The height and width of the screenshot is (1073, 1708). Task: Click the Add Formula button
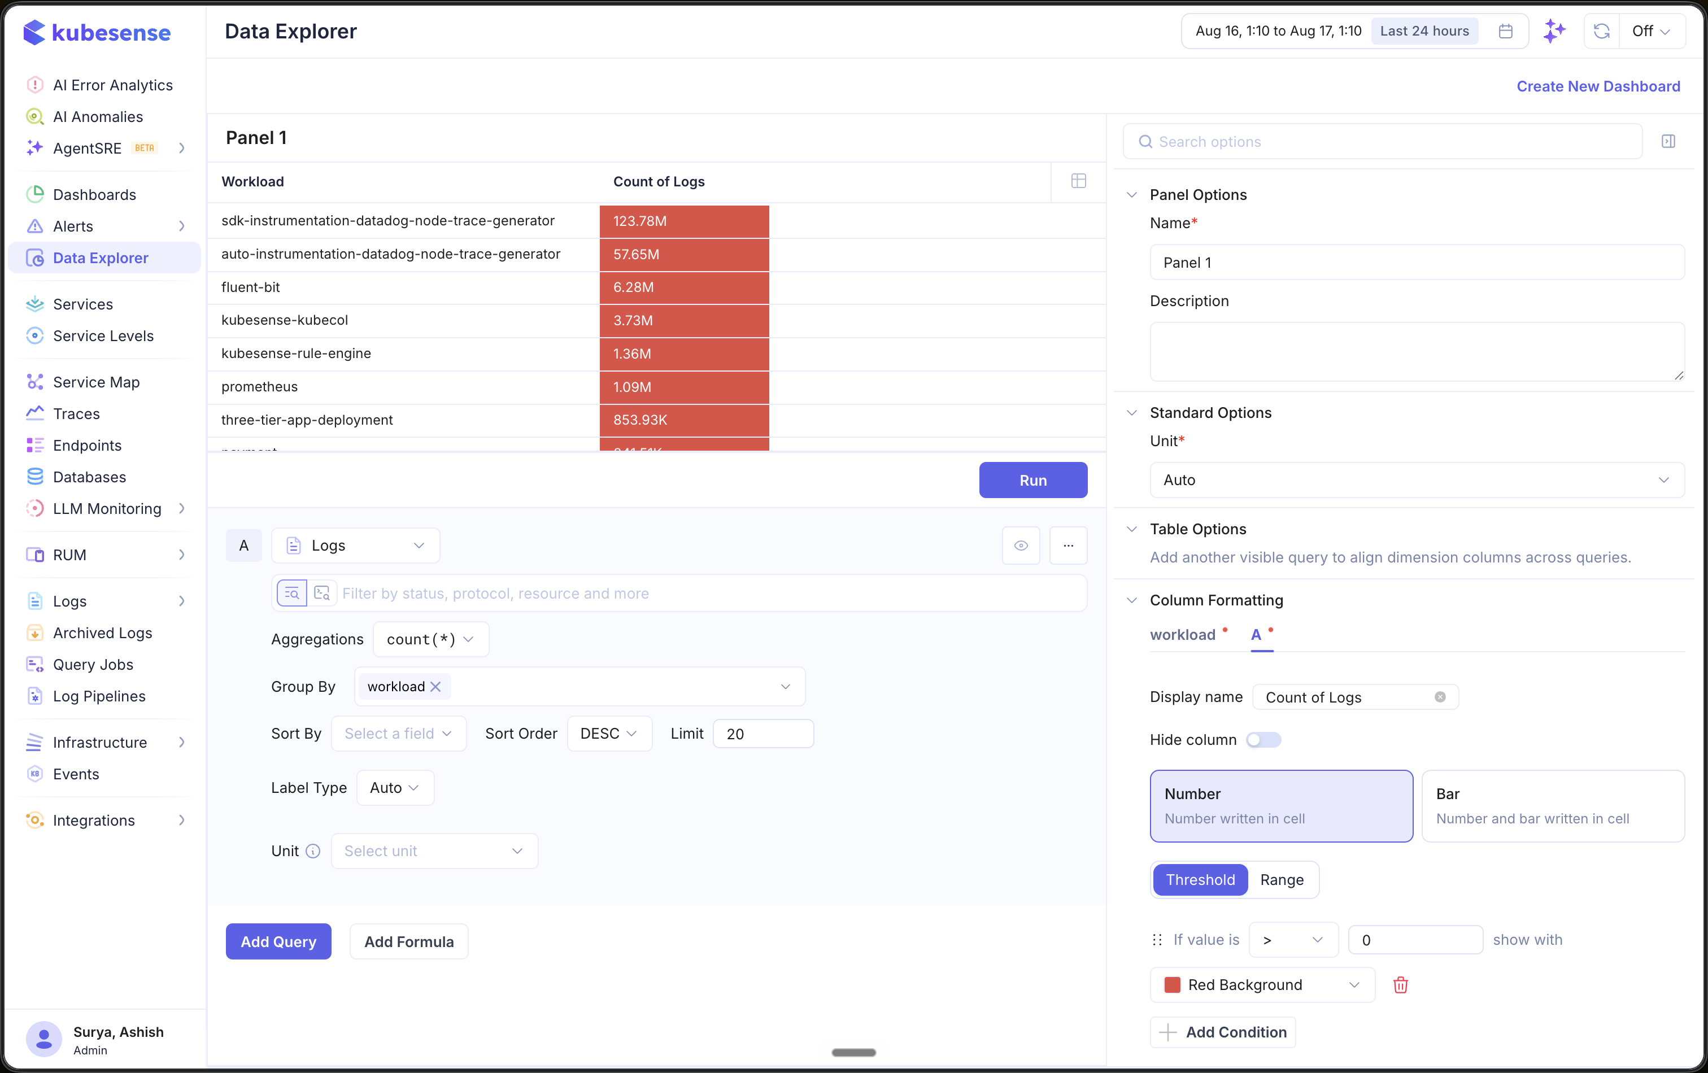click(408, 941)
